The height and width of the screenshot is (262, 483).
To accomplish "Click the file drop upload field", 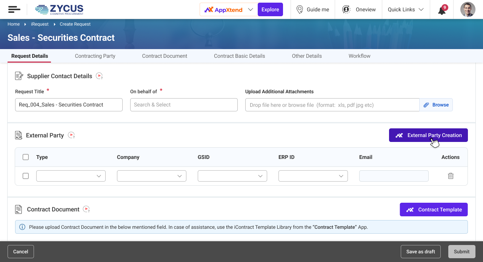I will coord(332,105).
